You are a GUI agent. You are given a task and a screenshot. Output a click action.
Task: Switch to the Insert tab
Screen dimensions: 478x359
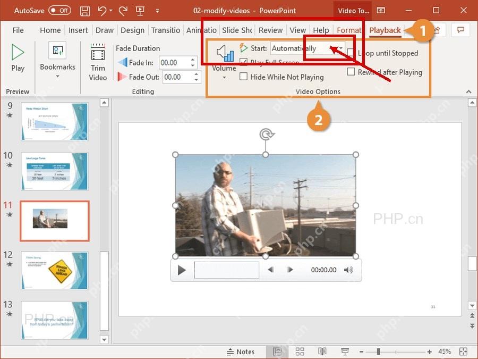pyautogui.click(x=78, y=30)
